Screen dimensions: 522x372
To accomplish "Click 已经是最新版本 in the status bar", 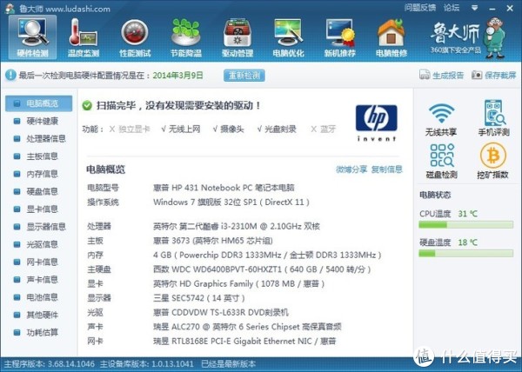I will [228, 364].
